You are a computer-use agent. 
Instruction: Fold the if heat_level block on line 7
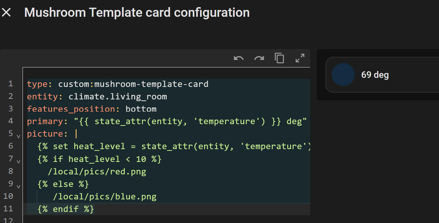tap(18, 162)
